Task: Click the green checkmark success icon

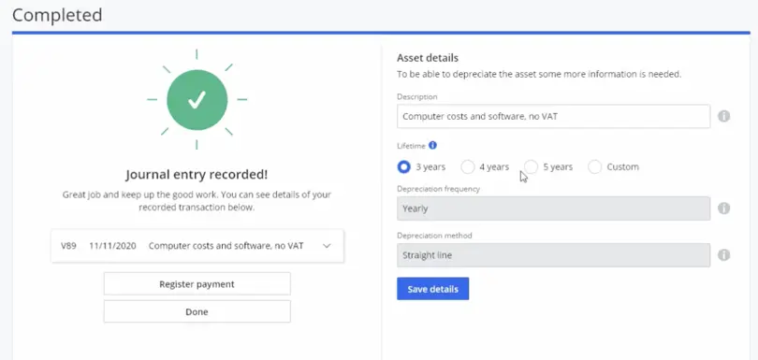Action: 197,99
